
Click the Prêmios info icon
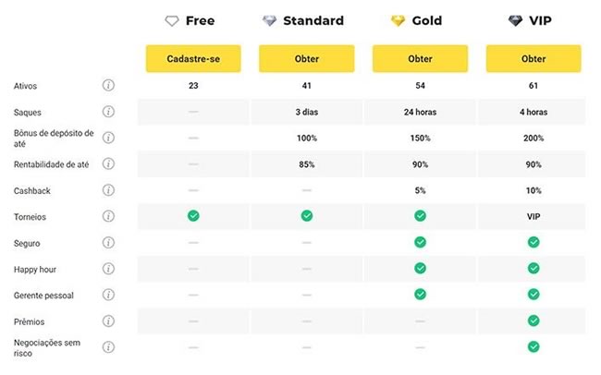point(108,321)
